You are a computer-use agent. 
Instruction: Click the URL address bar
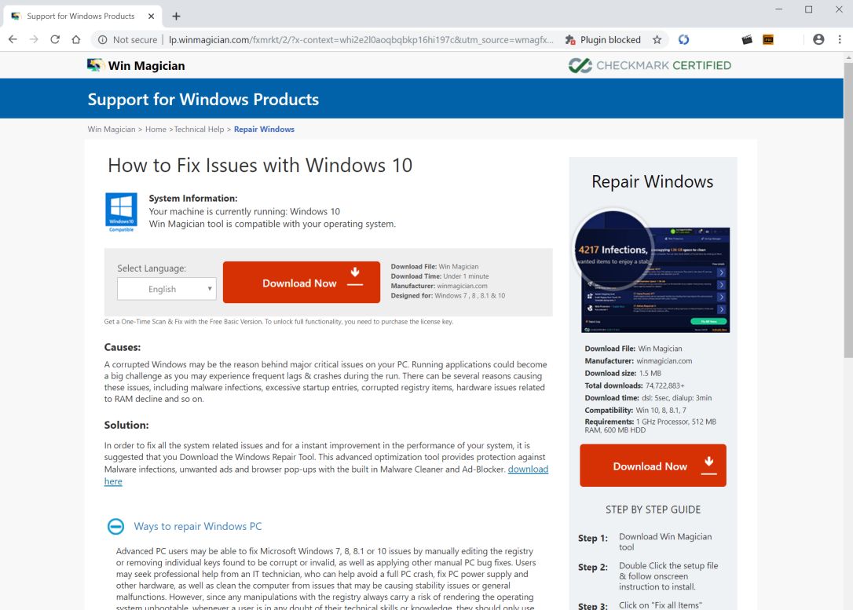(361, 40)
